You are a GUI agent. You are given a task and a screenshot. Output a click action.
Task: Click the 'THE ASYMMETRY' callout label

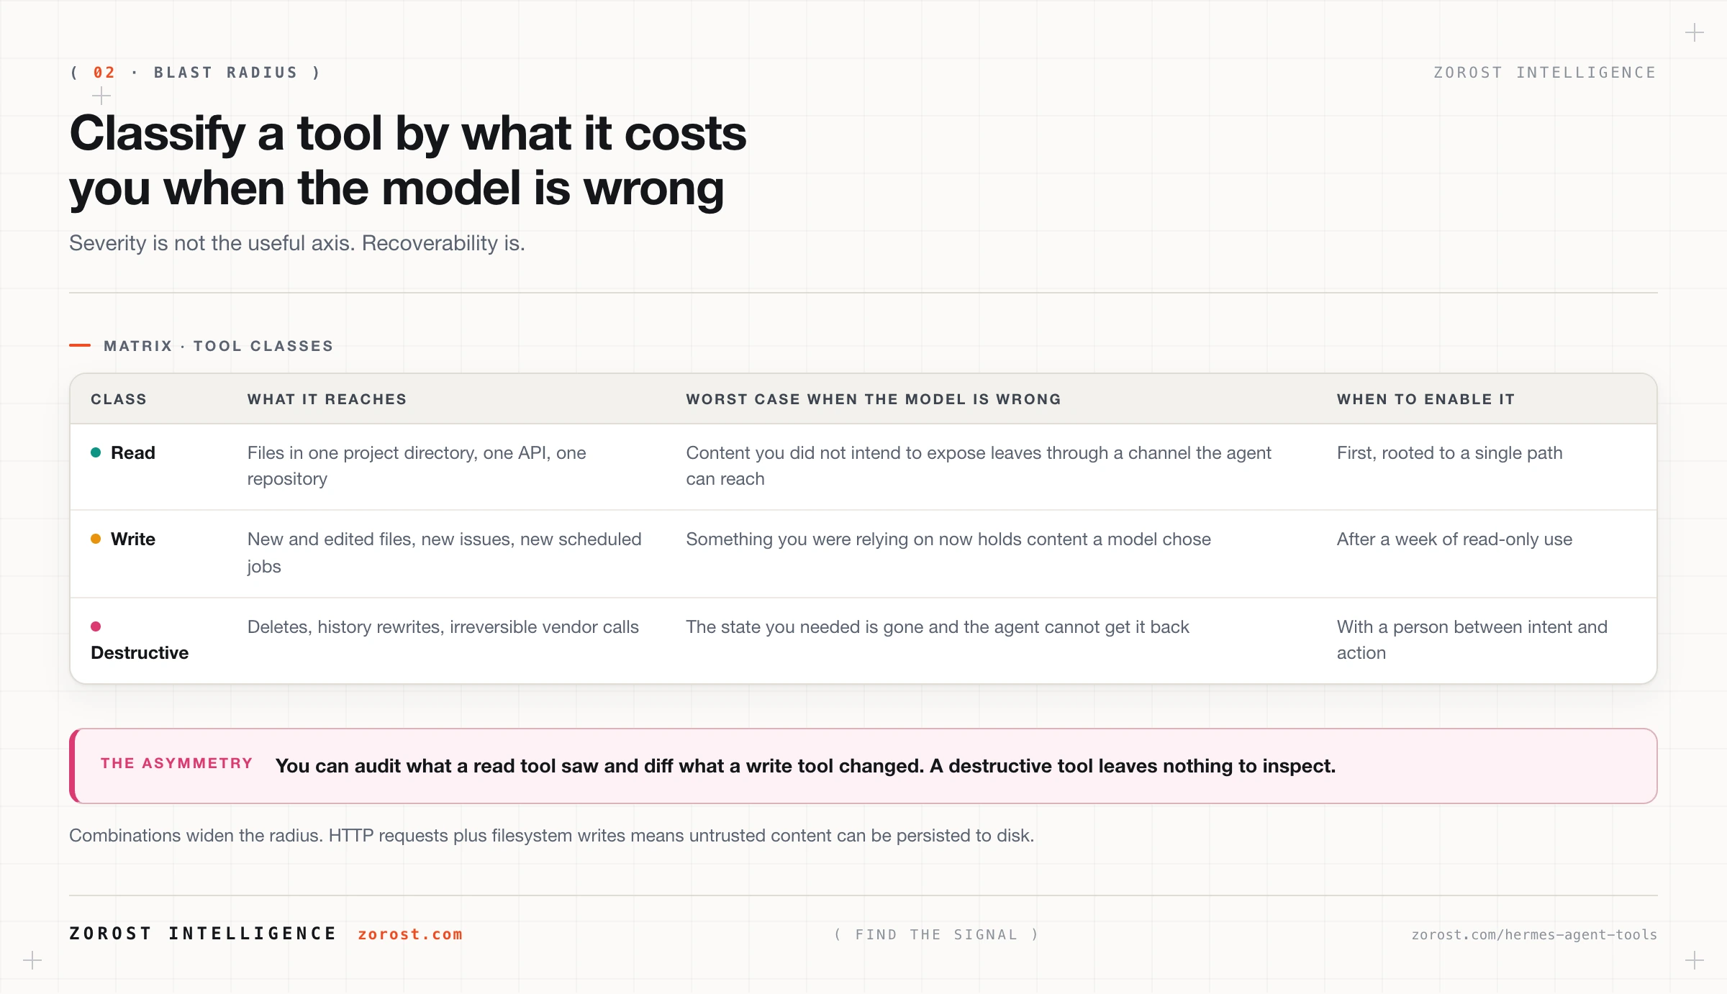176,763
